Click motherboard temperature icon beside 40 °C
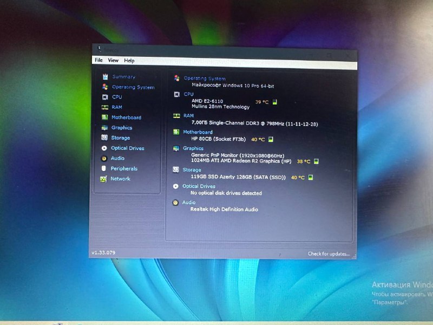This screenshot has height=325, width=433. click(271, 139)
